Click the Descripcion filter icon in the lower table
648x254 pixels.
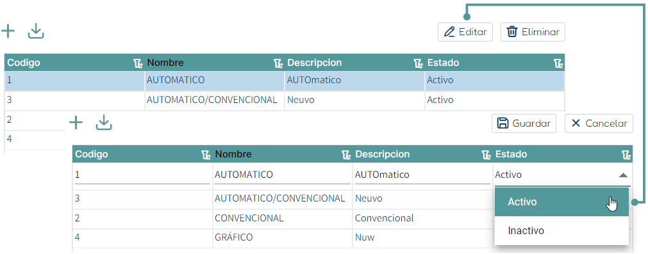coord(486,155)
